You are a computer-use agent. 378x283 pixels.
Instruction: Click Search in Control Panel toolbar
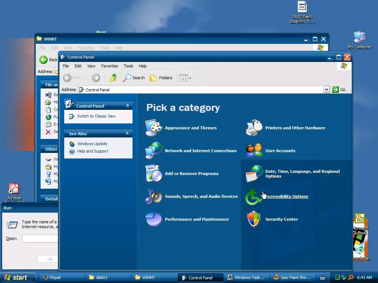click(x=134, y=78)
